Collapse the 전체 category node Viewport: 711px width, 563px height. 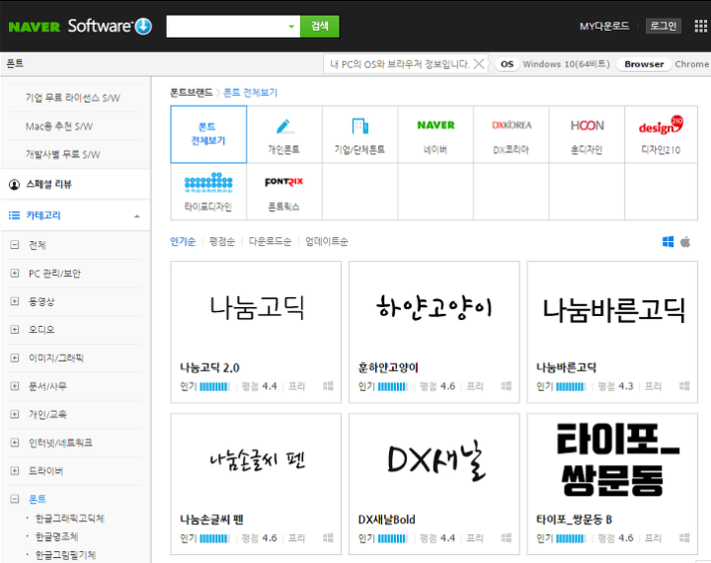[x=15, y=245]
